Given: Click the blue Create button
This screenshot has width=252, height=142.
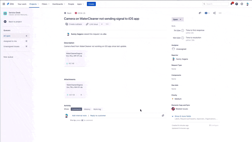Looking at the screenshot, I should click(91, 4).
